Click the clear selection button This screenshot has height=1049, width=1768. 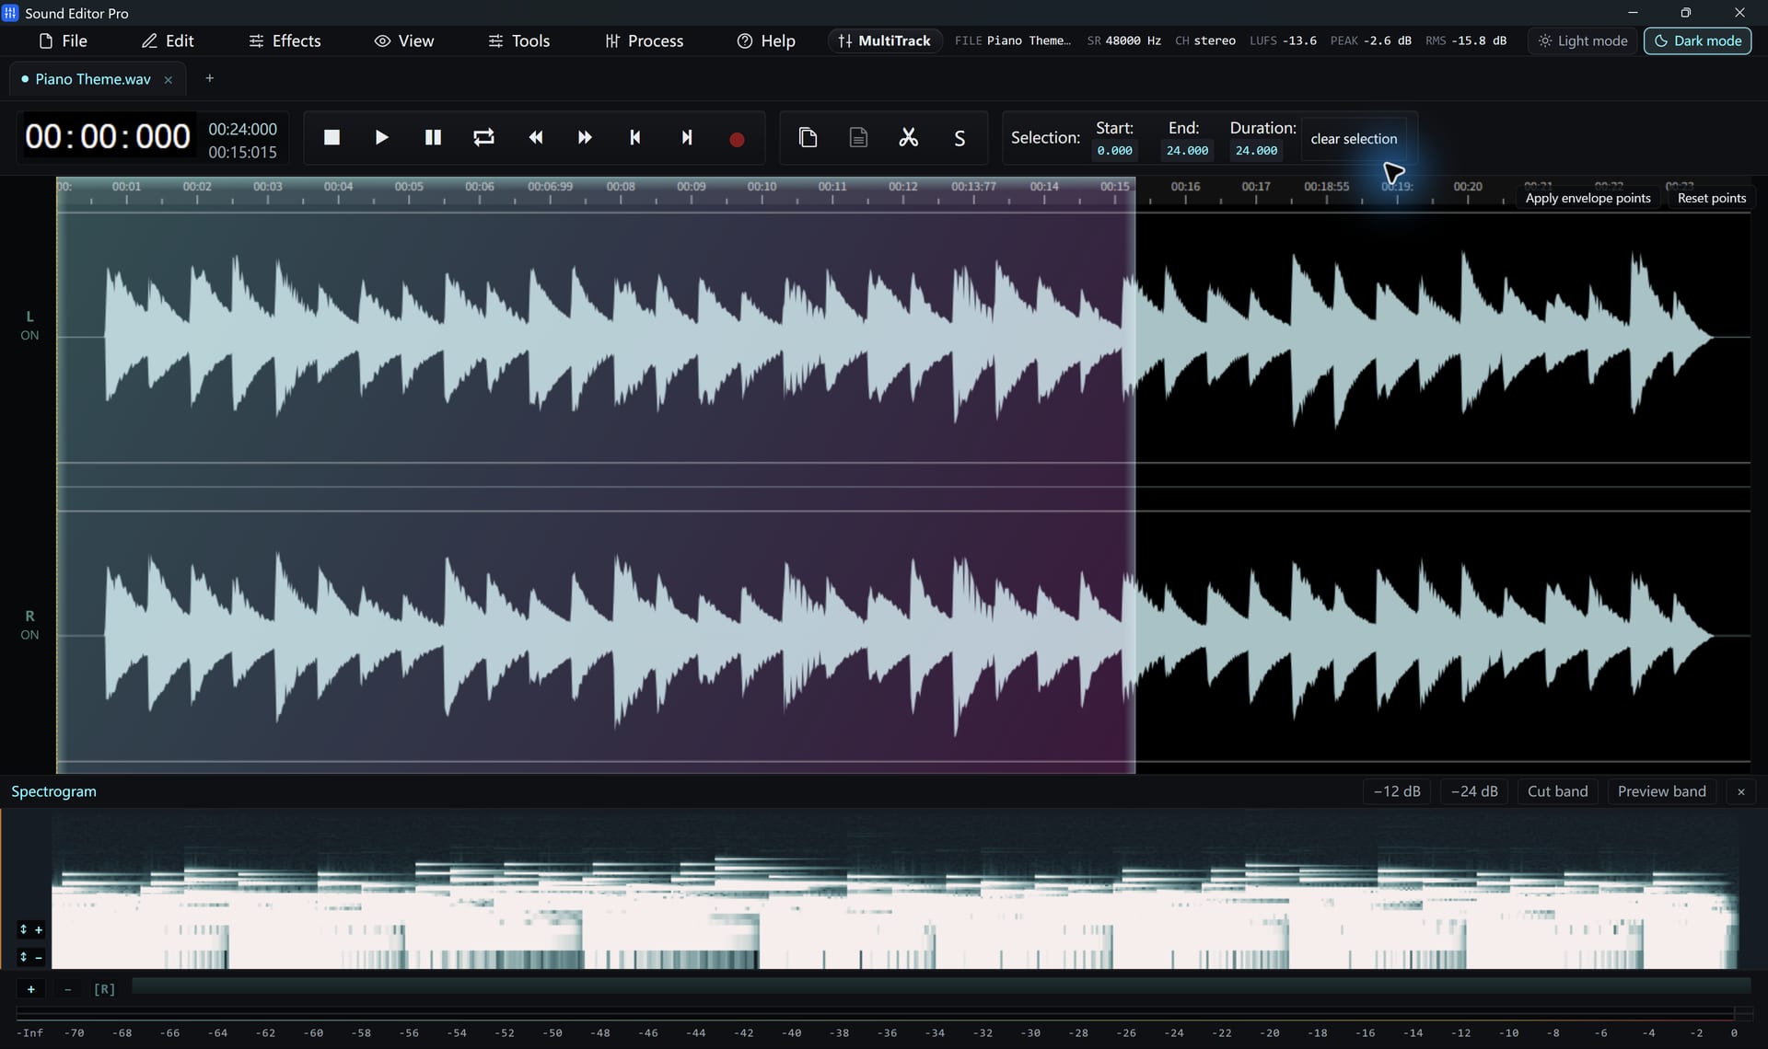pyautogui.click(x=1354, y=139)
